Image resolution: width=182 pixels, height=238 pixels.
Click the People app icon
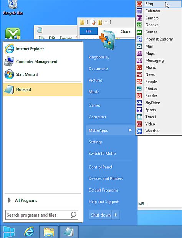[x=139, y=81]
